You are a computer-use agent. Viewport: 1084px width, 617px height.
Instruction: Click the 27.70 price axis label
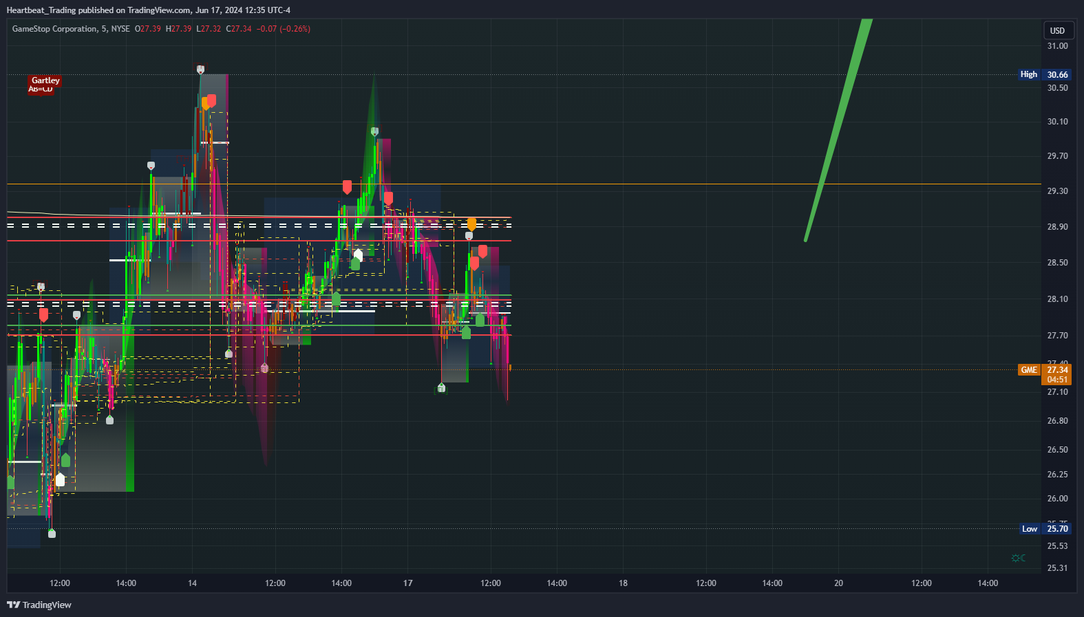pos(1057,336)
